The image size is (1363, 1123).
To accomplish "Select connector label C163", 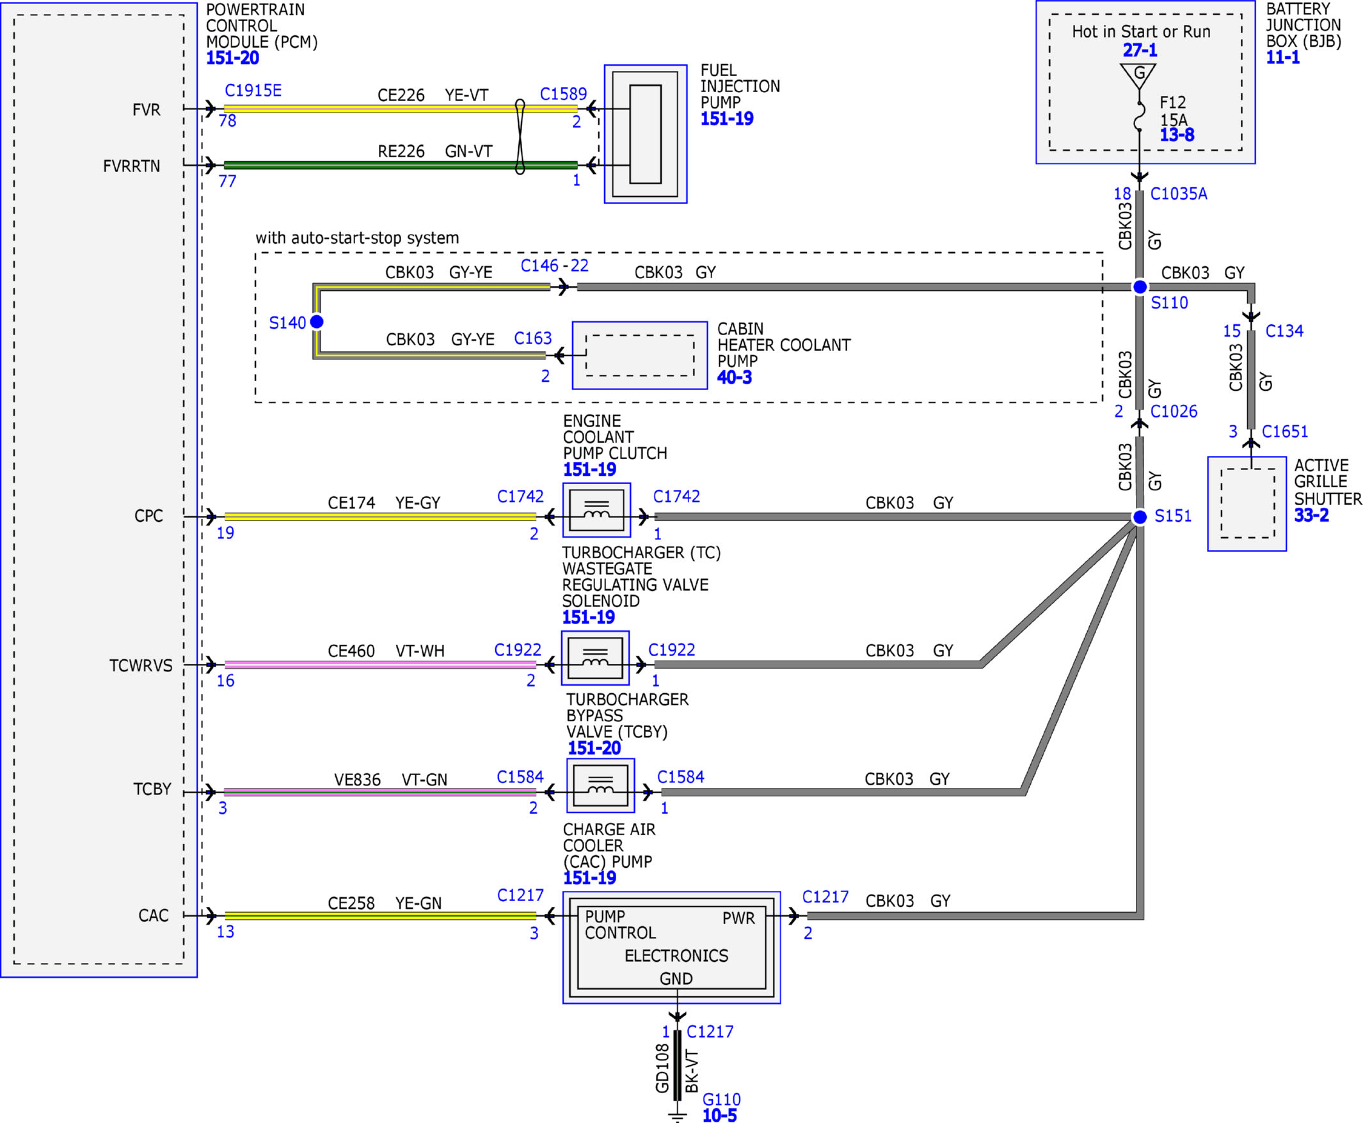I will (x=532, y=338).
